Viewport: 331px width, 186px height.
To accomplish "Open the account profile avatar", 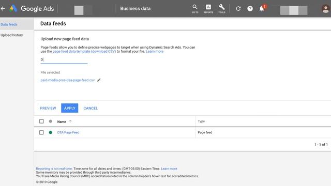I will click(x=325, y=9).
